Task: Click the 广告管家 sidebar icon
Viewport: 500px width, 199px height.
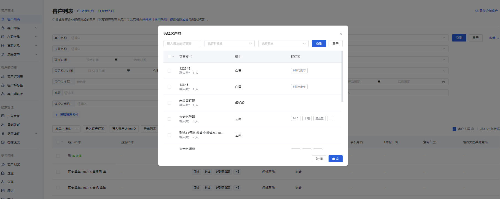Action: tap(3, 116)
